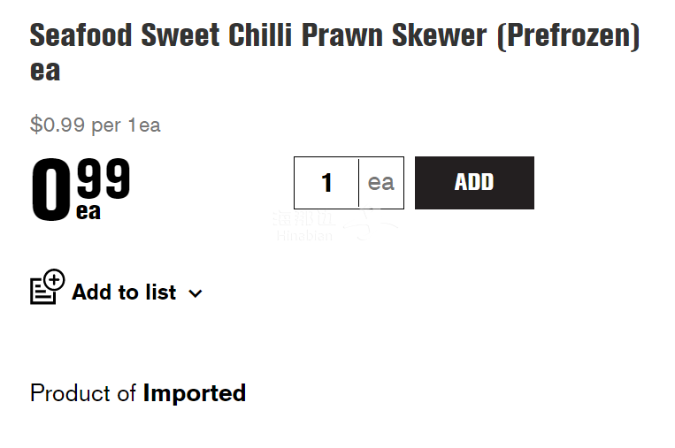Click the Product of label

point(82,393)
